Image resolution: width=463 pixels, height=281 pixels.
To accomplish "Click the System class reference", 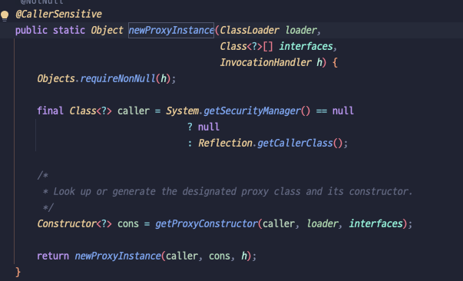I will point(182,111).
